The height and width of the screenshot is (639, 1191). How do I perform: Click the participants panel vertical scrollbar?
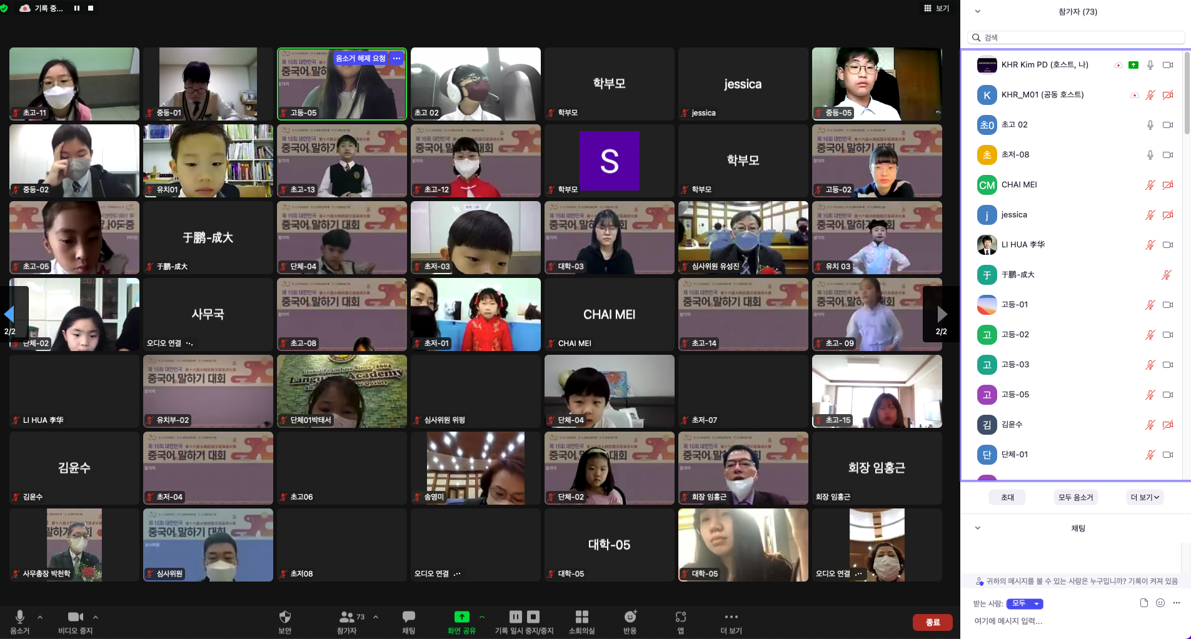point(1187,94)
